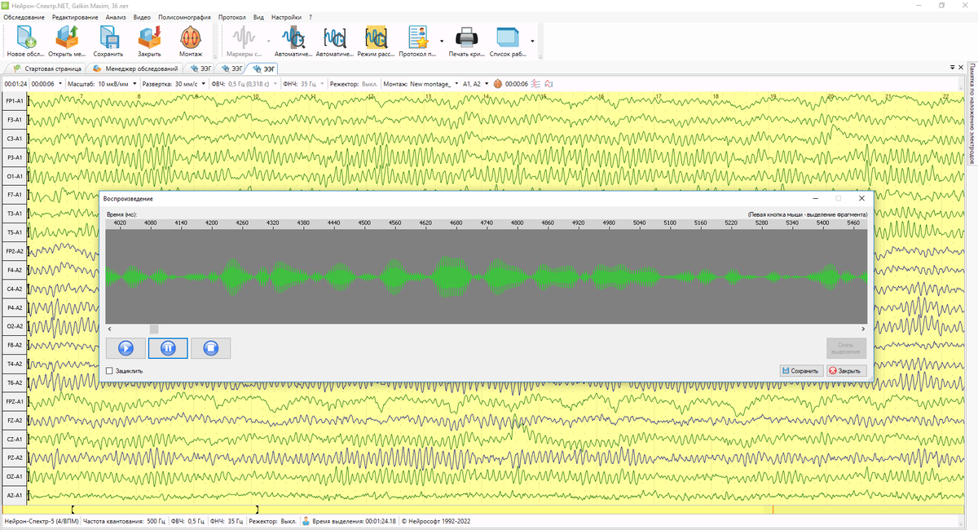978x530 pixels.
Task: Stop playback in Воспроизведение dialog
Action: click(211, 348)
